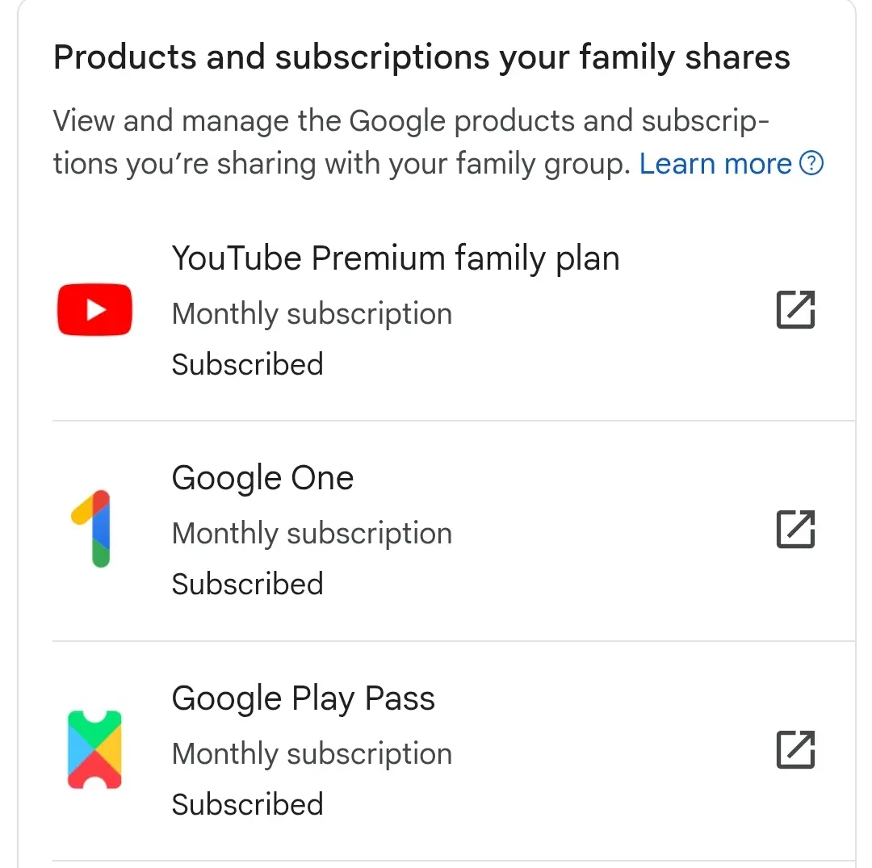Click text 'sharing with your family group'
Image resolution: width=872 pixels, height=868 pixels.
click(423, 165)
